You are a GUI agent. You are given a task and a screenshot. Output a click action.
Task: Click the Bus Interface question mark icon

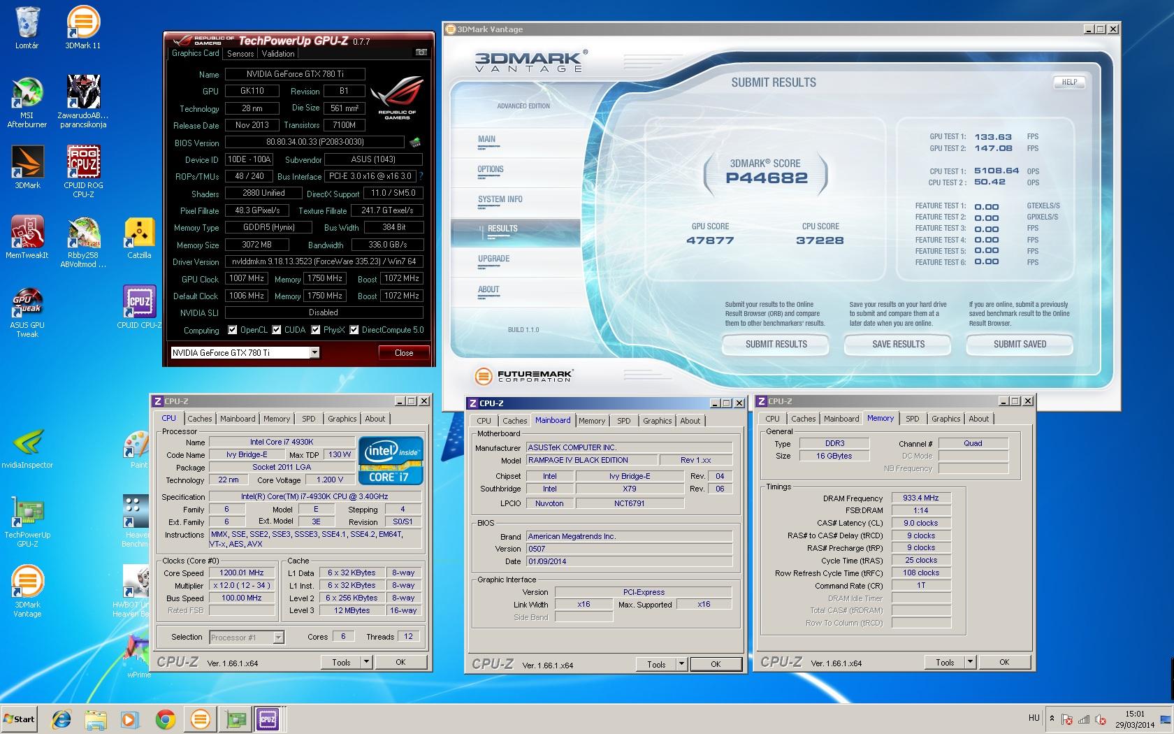(x=421, y=176)
